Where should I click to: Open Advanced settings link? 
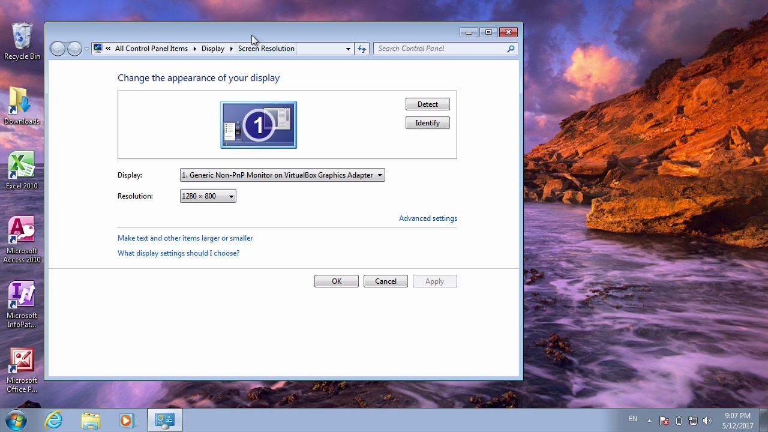pyautogui.click(x=428, y=218)
